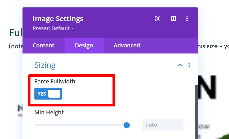This screenshot has height=139, width=229.
Task: Click the Sizing section heading
Action: 45,65
